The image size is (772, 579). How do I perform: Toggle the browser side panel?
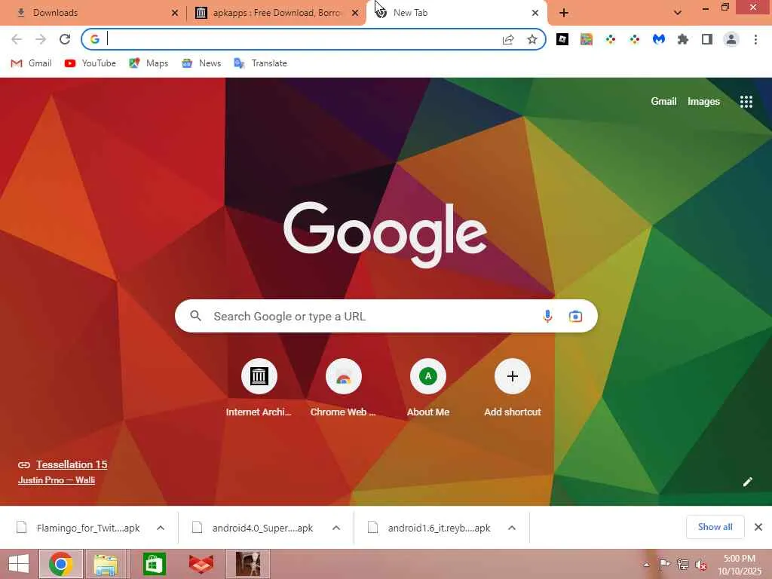[707, 39]
